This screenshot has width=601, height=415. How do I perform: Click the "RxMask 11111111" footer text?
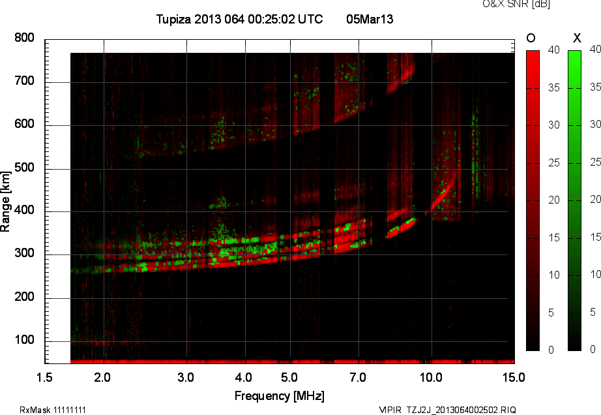[x=53, y=410]
